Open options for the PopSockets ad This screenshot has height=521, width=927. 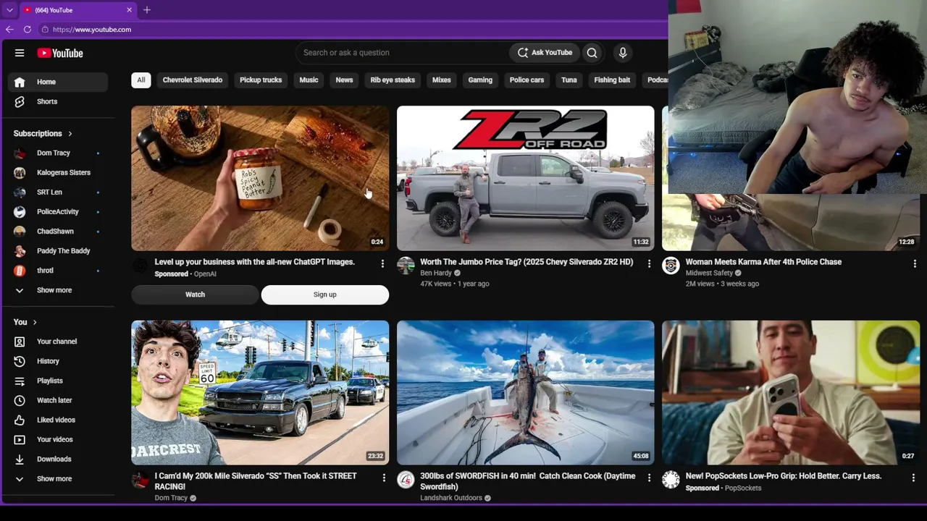(x=913, y=478)
